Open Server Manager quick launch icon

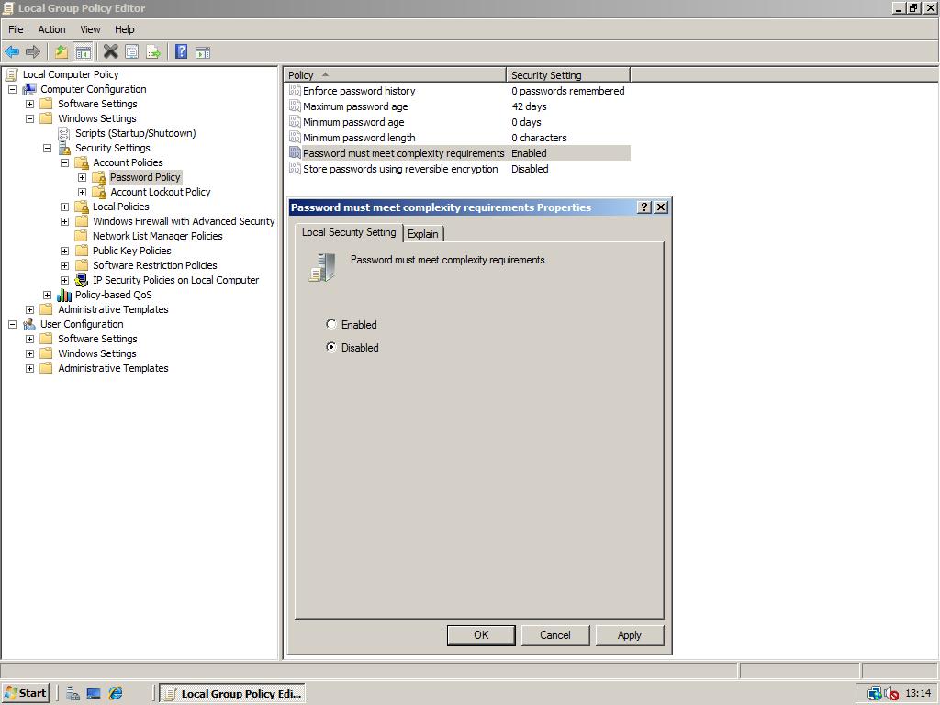pyautogui.click(x=73, y=693)
